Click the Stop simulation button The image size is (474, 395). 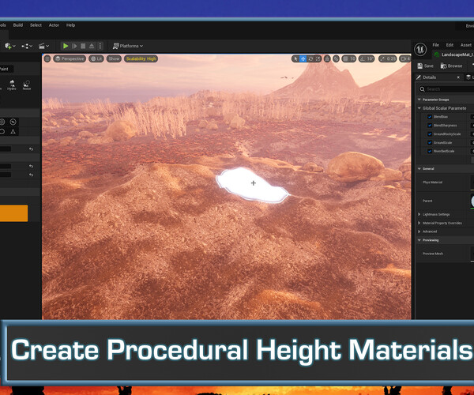coord(83,46)
